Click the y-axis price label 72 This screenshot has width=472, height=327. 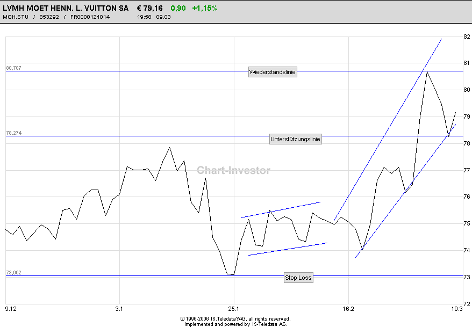pos(467,304)
